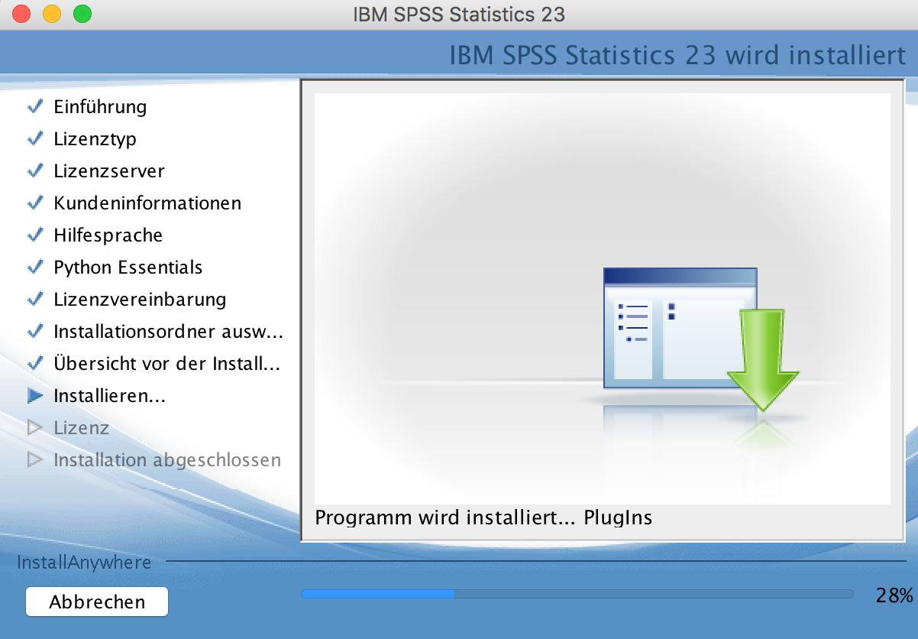Select the Lizenzvereinbarung step label
This screenshot has width=918, height=639.
(x=140, y=300)
